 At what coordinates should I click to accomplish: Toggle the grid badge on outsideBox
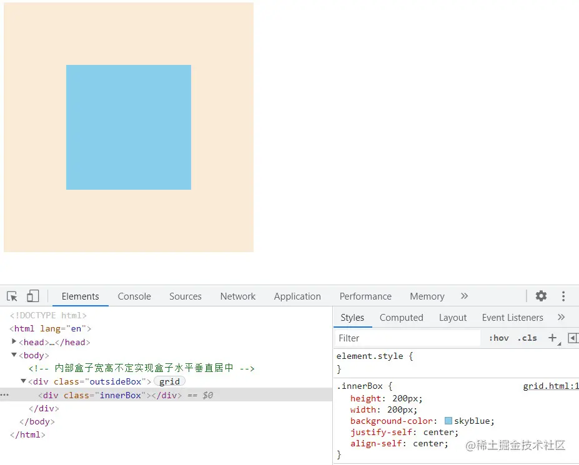169,381
